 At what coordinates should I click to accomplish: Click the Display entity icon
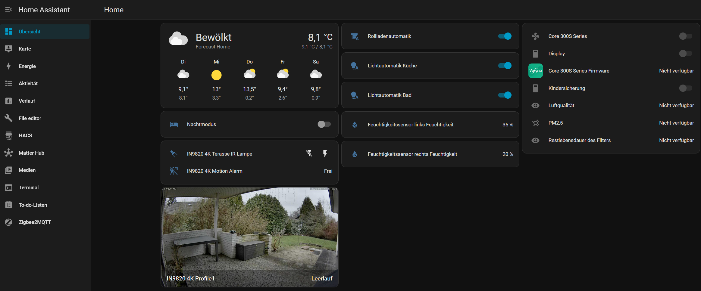coord(535,54)
